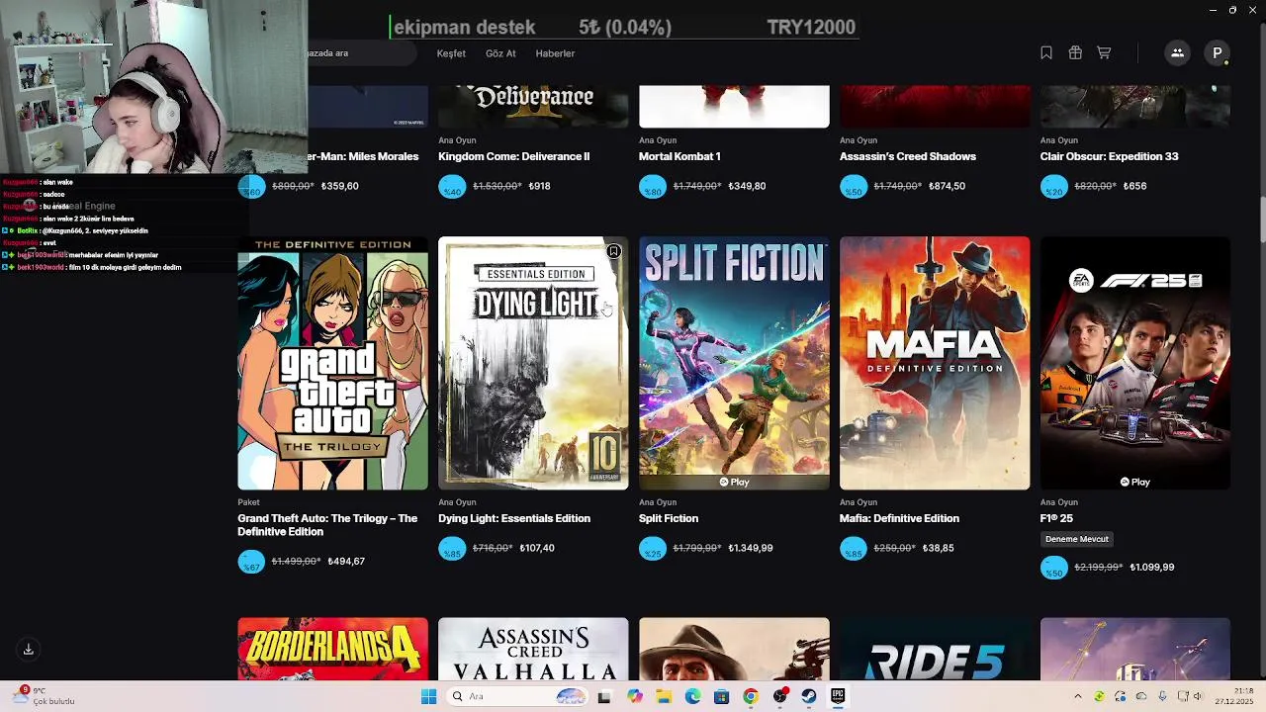Open Task View in the taskbar

(604, 696)
